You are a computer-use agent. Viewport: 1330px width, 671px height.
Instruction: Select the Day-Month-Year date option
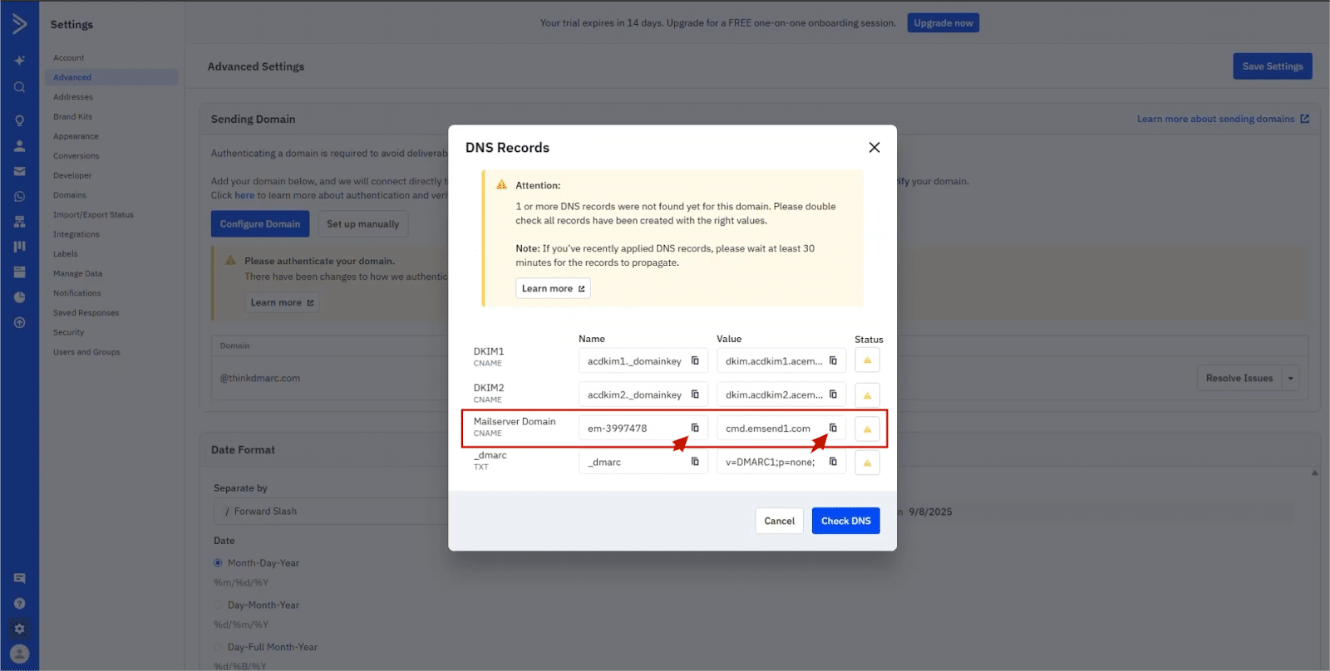(x=218, y=605)
